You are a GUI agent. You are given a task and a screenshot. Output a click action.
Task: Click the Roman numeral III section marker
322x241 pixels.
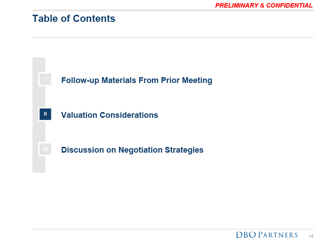tap(45, 149)
